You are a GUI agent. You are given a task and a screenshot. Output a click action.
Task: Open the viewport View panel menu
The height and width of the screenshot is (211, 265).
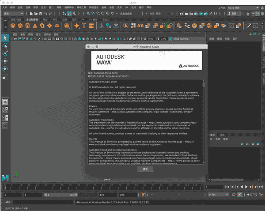15,34
